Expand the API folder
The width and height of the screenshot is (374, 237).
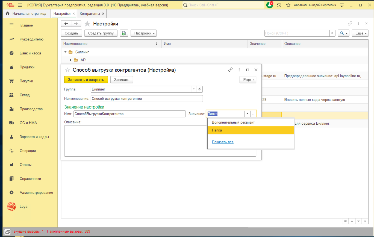(71, 60)
